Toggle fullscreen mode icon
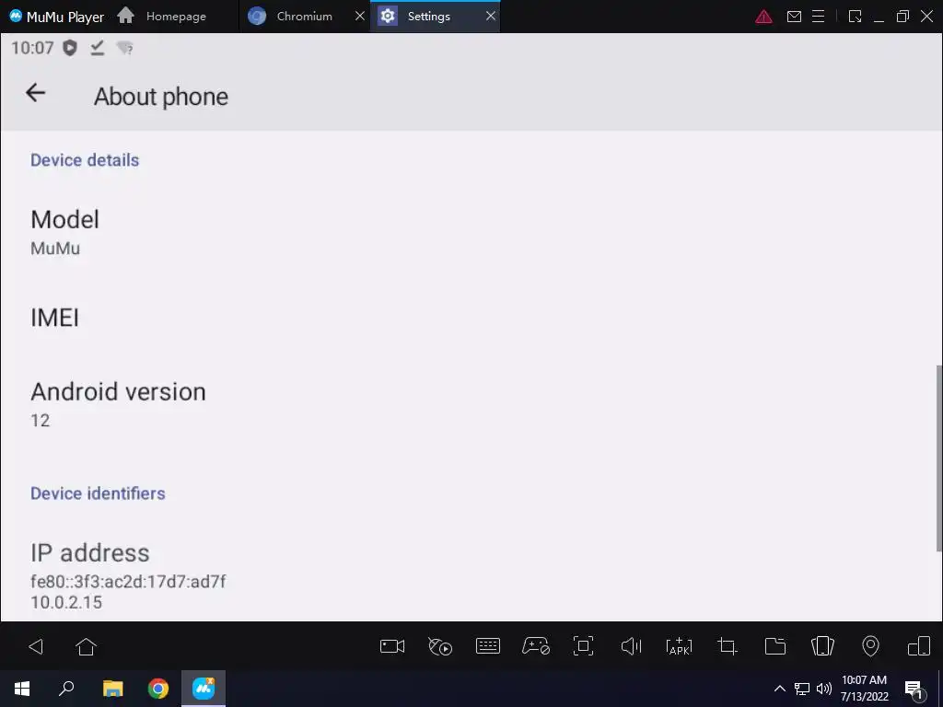 (583, 646)
